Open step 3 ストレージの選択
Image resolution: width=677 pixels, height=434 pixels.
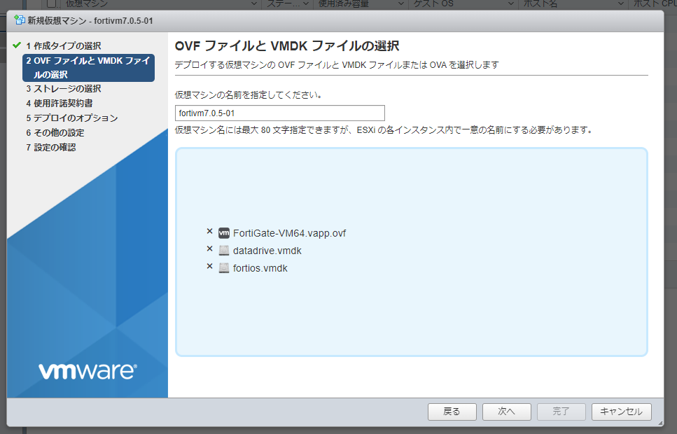[x=64, y=88]
